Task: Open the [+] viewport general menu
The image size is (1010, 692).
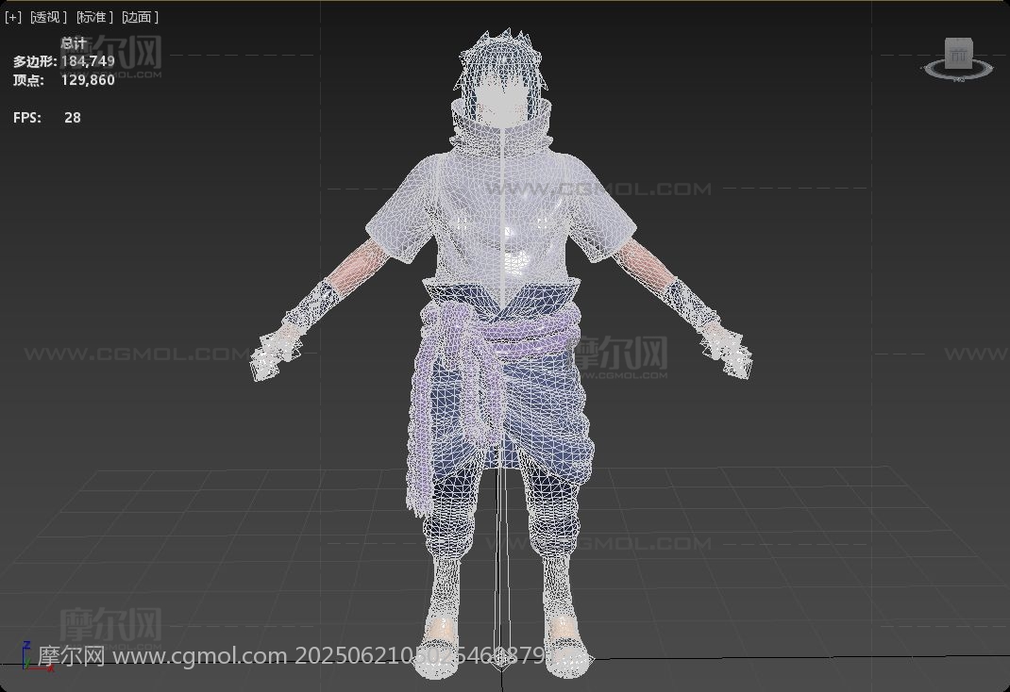Action: (13, 17)
